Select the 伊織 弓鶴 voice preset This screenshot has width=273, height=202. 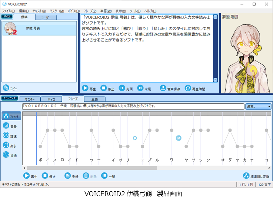pyautogui.click(x=39, y=28)
